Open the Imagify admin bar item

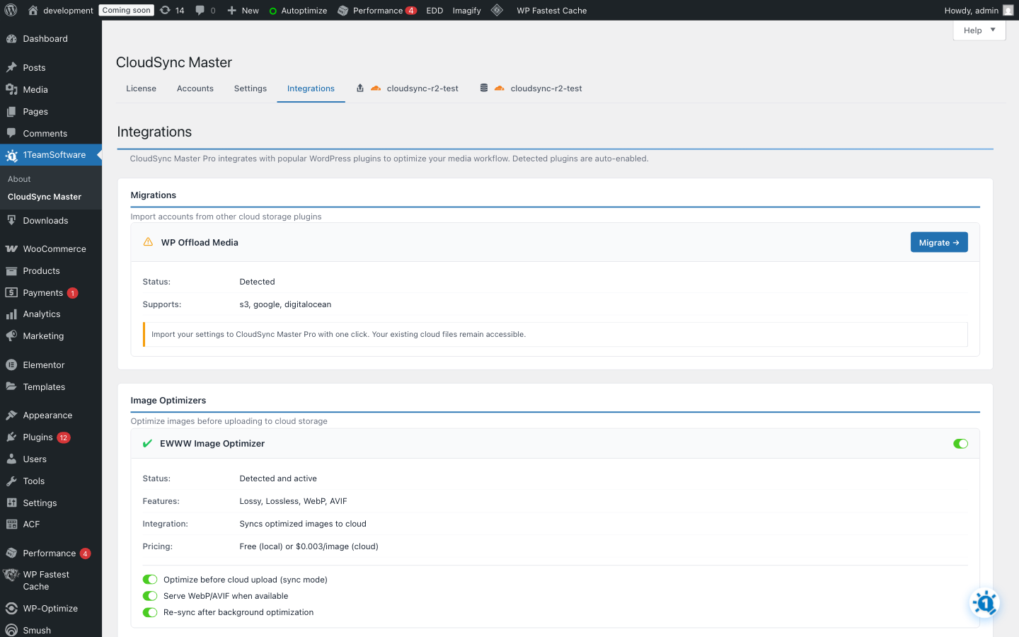coord(466,10)
